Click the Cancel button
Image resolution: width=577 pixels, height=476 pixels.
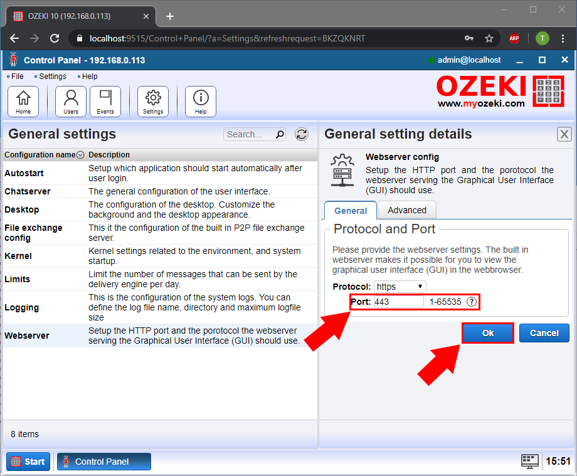pos(544,333)
